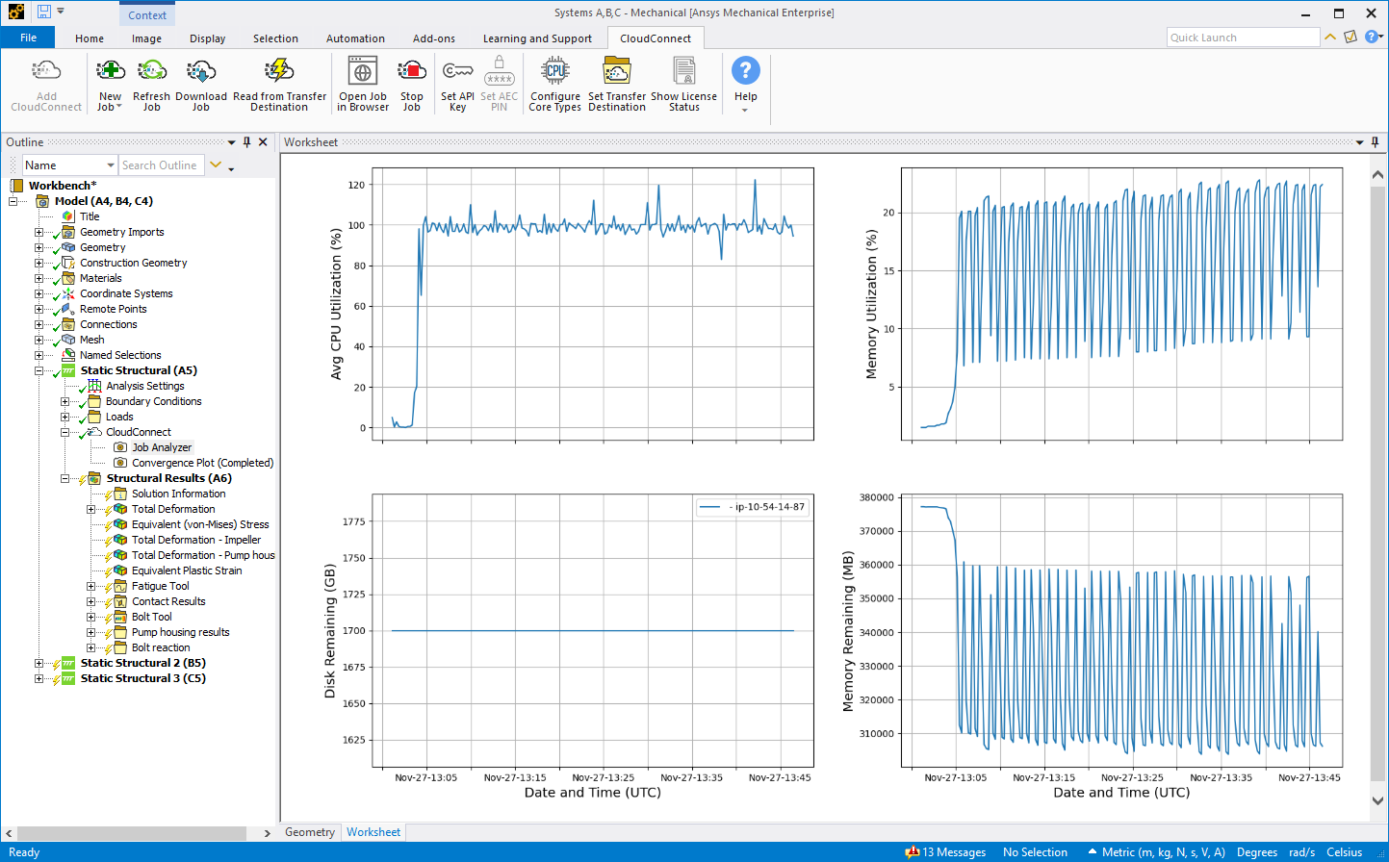Collapse the Static Structural (A5) node
1389x862 pixels.
click(x=39, y=370)
